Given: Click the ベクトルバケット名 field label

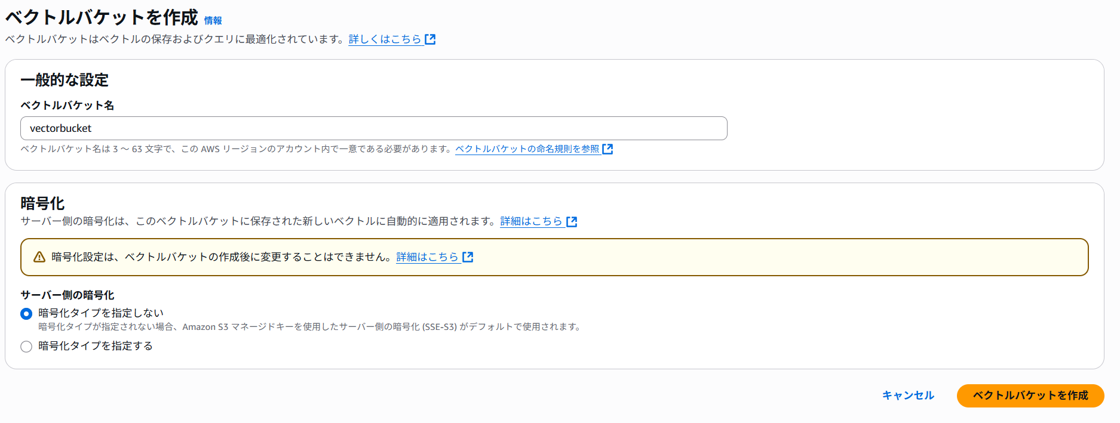Looking at the screenshot, I should (67, 106).
